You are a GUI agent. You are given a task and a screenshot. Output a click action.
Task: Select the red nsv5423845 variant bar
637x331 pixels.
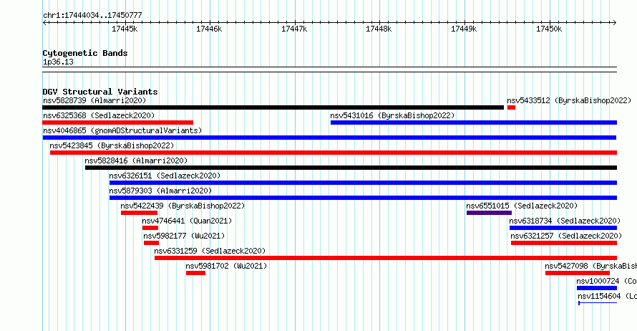[334, 153]
